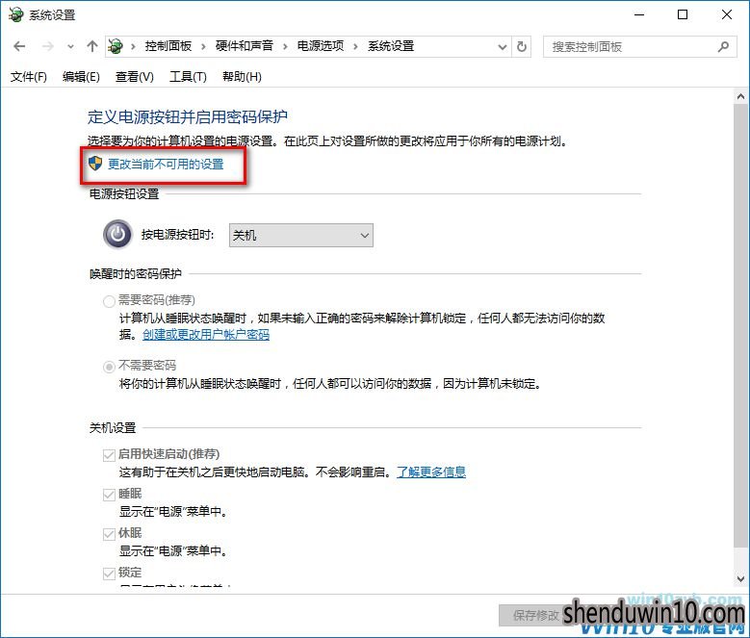Image resolution: width=750 pixels, height=638 pixels.
Task: Click the 电源选项 breadcrumb
Action: pyautogui.click(x=321, y=46)
